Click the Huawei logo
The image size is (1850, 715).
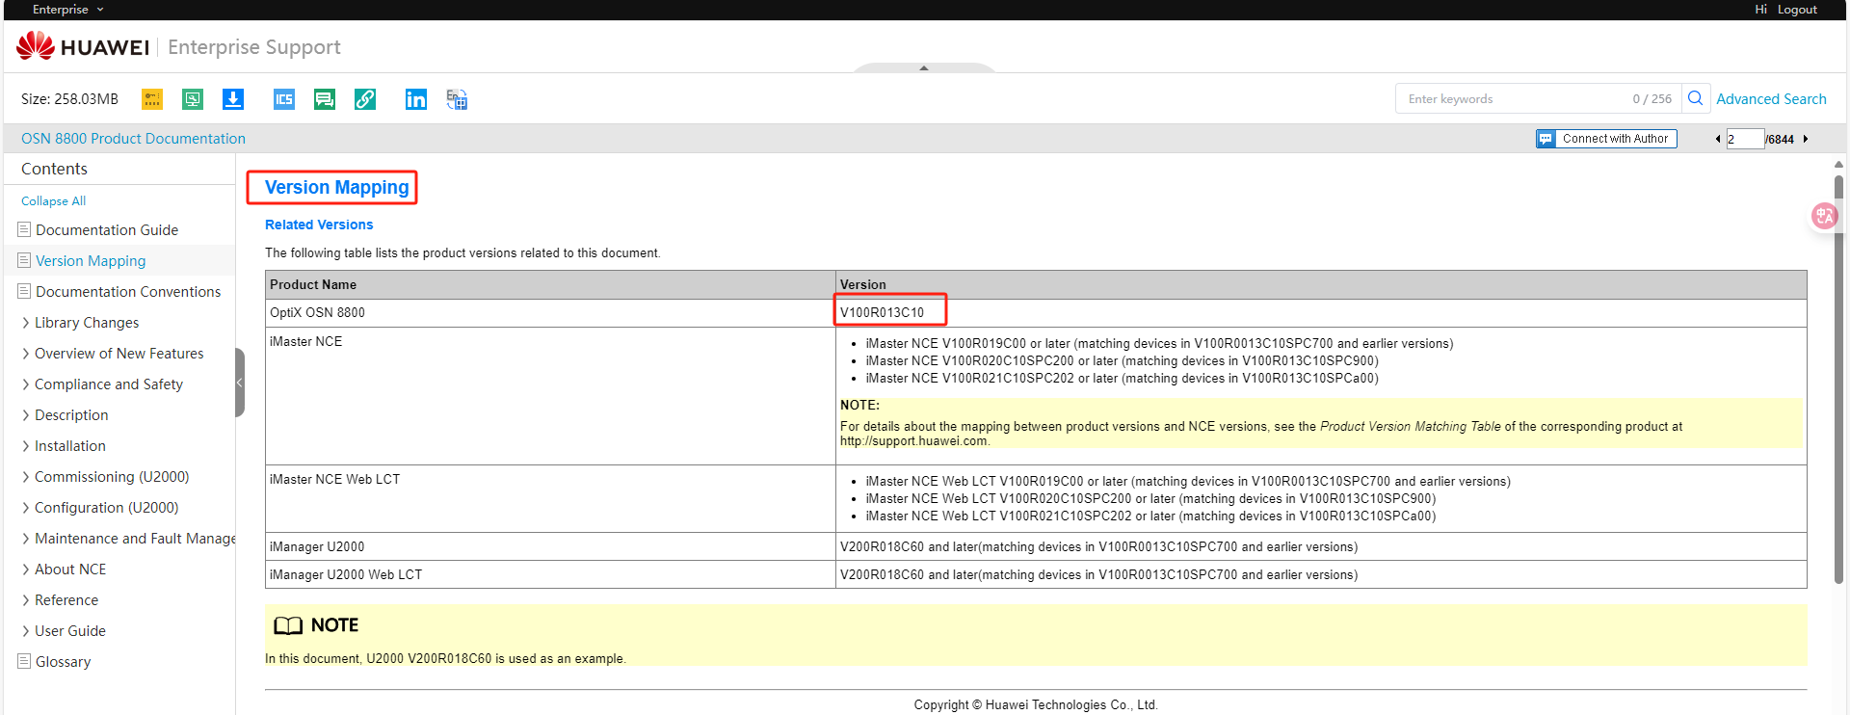click(83, 46)
